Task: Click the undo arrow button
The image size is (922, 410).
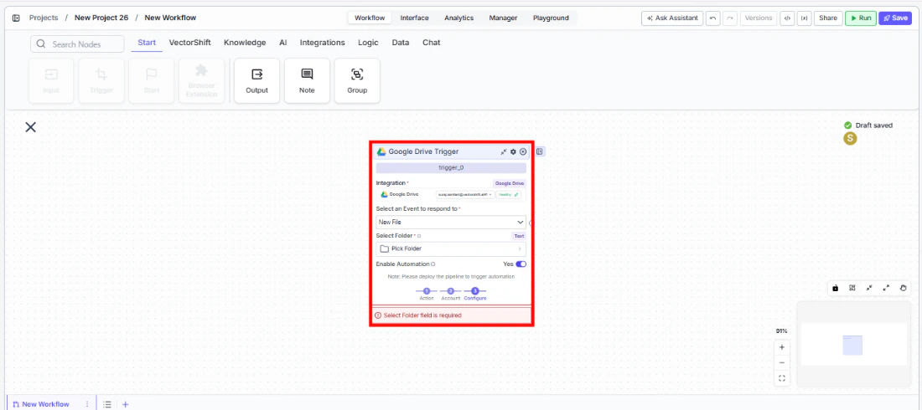Action: point(712,18)
